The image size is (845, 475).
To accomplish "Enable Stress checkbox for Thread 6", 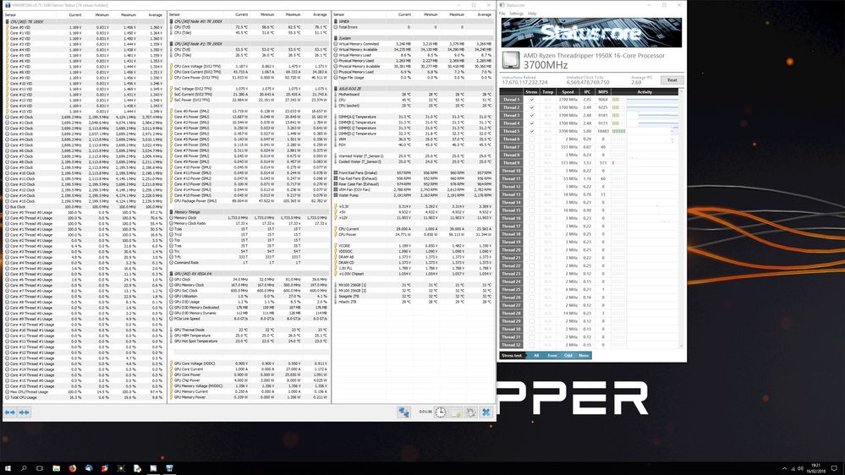I will [531, 139].
